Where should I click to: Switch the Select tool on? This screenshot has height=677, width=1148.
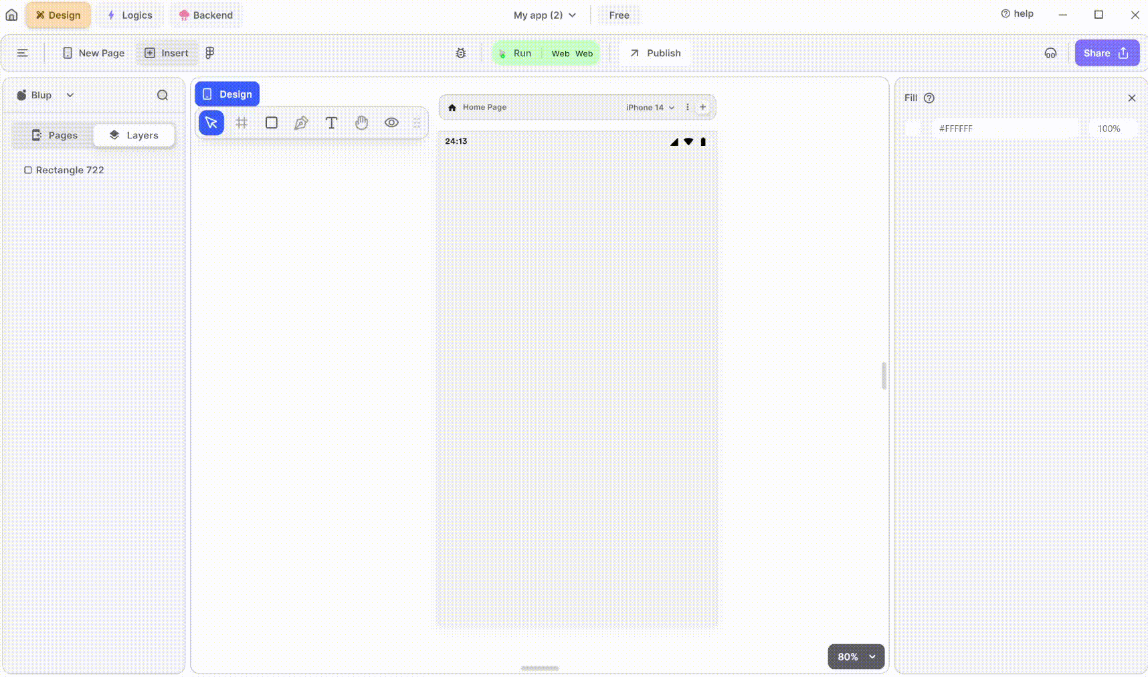click(x=211, y=122)
